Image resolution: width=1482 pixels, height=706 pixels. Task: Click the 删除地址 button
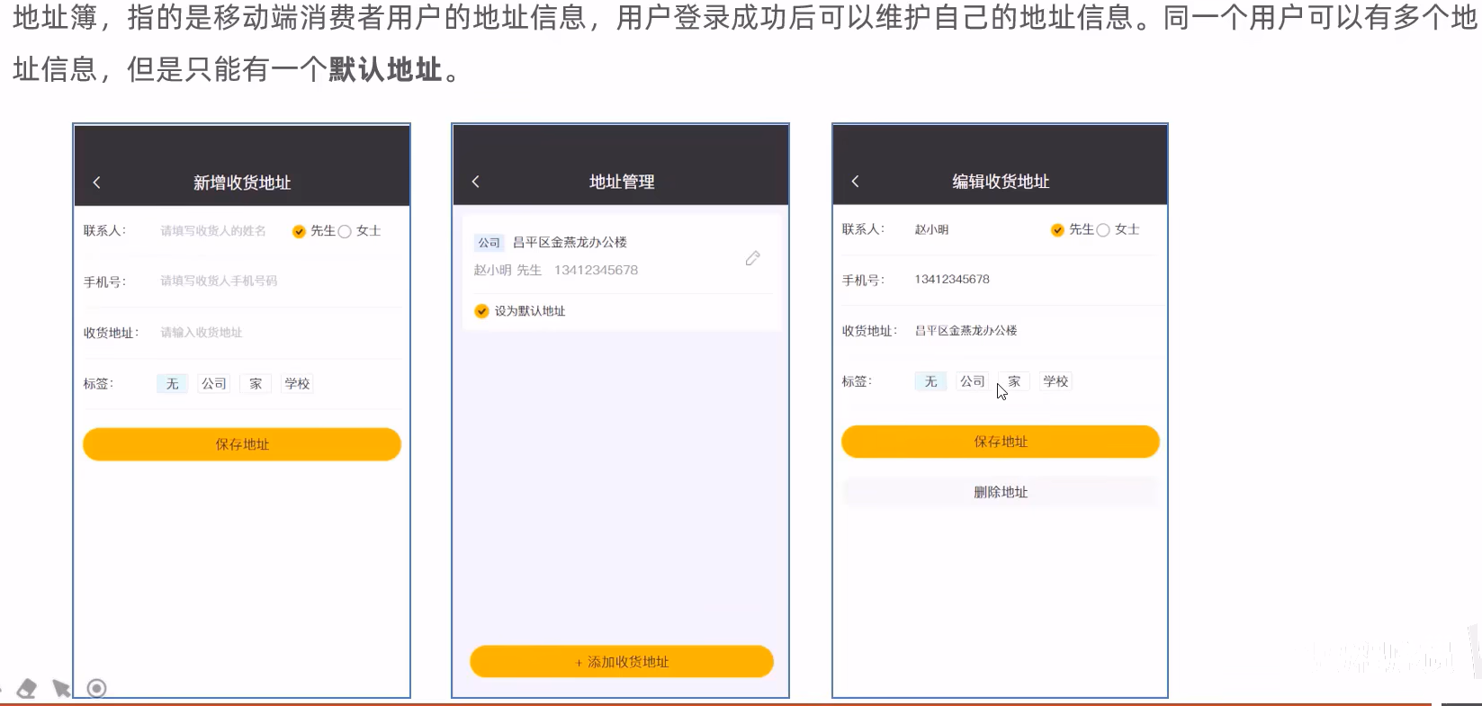[x=1001, y=492]
